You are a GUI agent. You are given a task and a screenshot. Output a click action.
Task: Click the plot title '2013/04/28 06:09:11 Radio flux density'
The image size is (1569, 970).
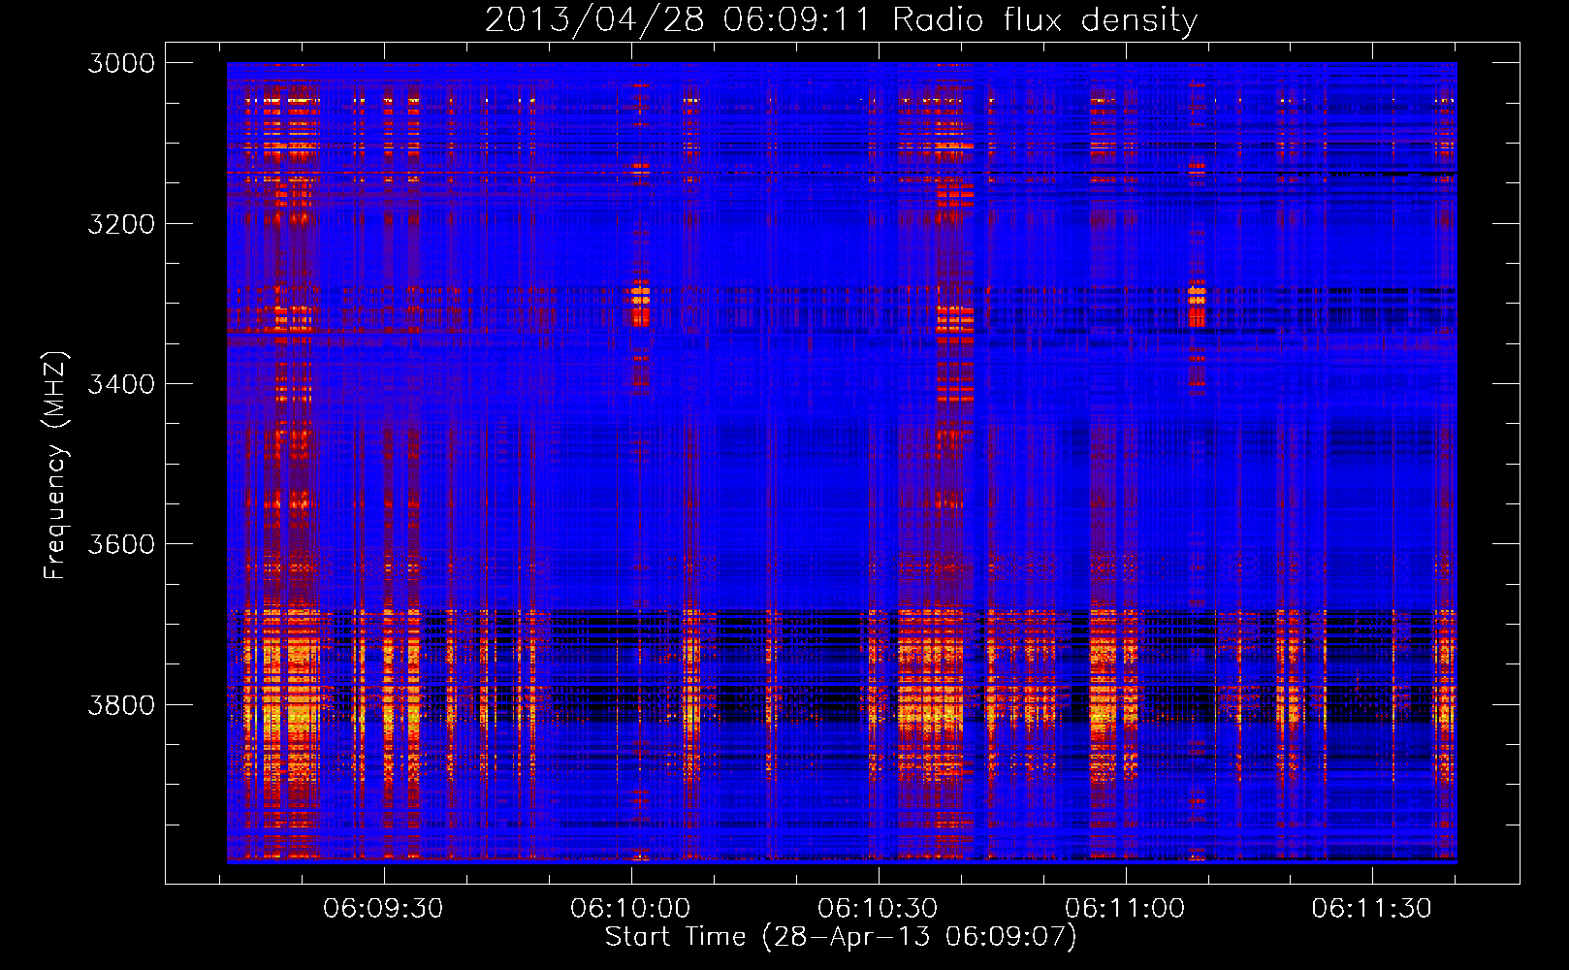[841, 19]
